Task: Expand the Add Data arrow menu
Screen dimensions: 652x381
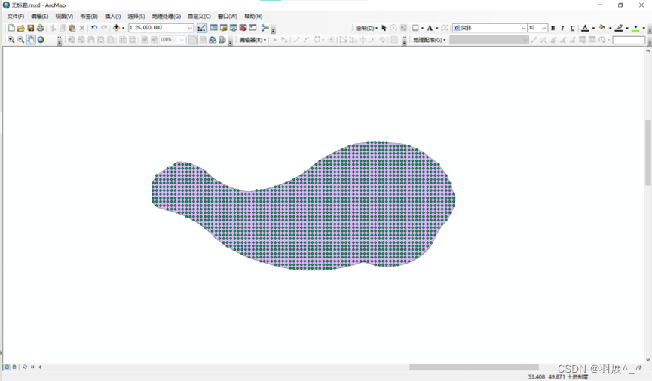Action: pos(123,28)
